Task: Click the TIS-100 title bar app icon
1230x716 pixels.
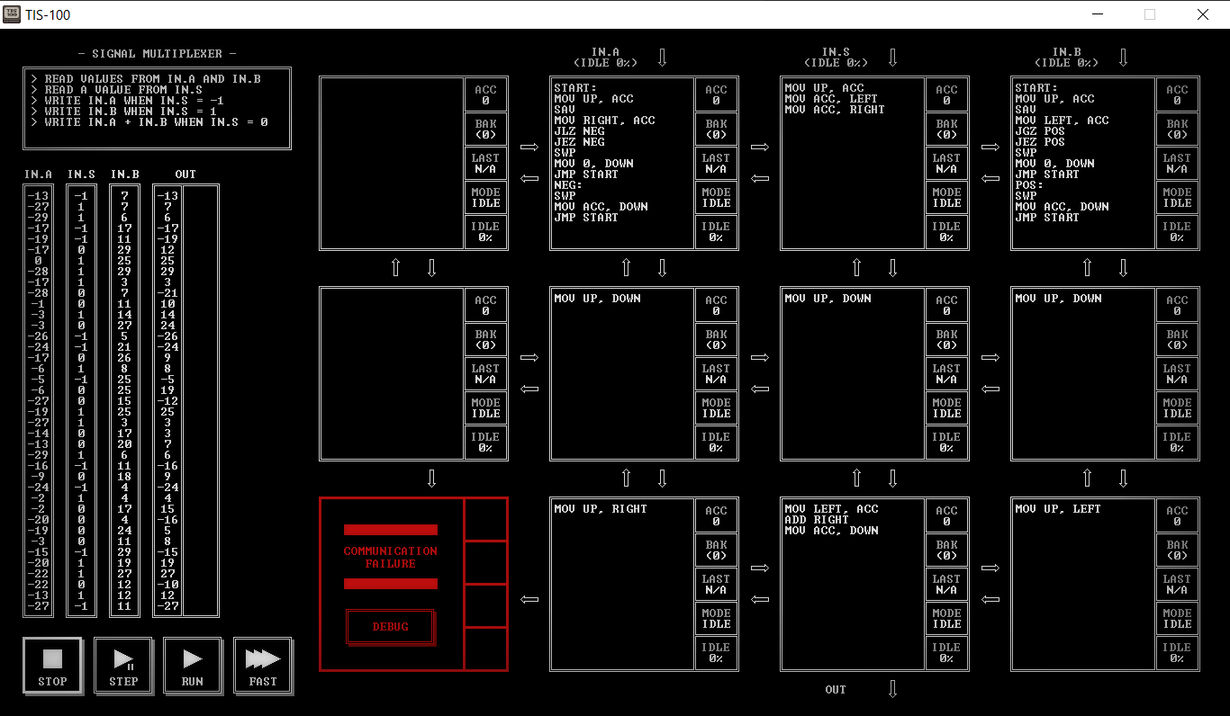Action: click(x=14, y=14)
